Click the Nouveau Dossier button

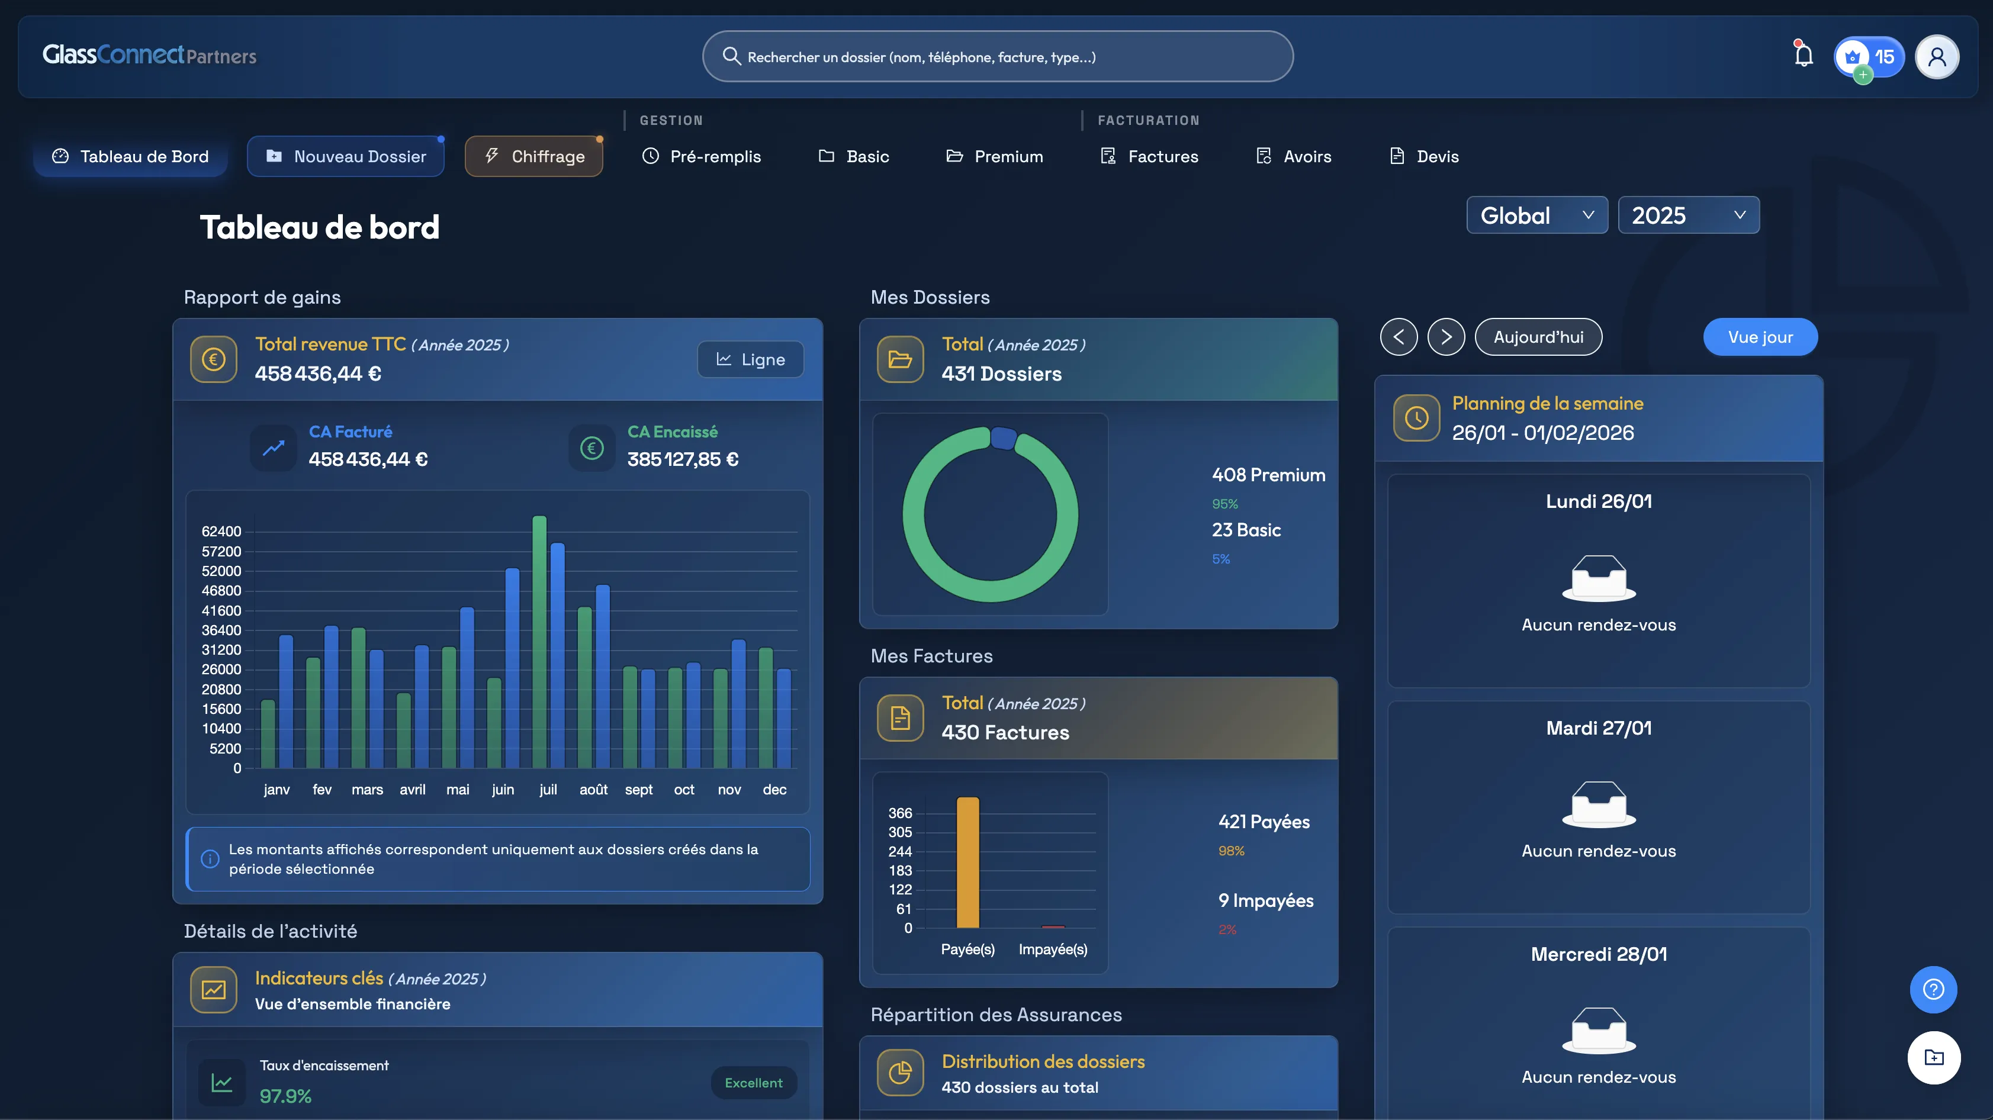click(346, 156)
